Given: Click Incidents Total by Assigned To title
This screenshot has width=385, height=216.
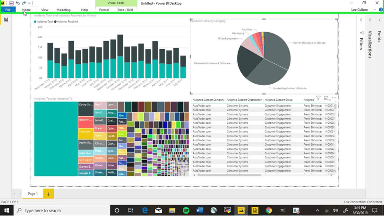Looking at the screenshot, I should point(53,99).
